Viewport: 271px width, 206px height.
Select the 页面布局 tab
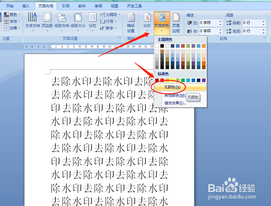click(x=46, y=6)
